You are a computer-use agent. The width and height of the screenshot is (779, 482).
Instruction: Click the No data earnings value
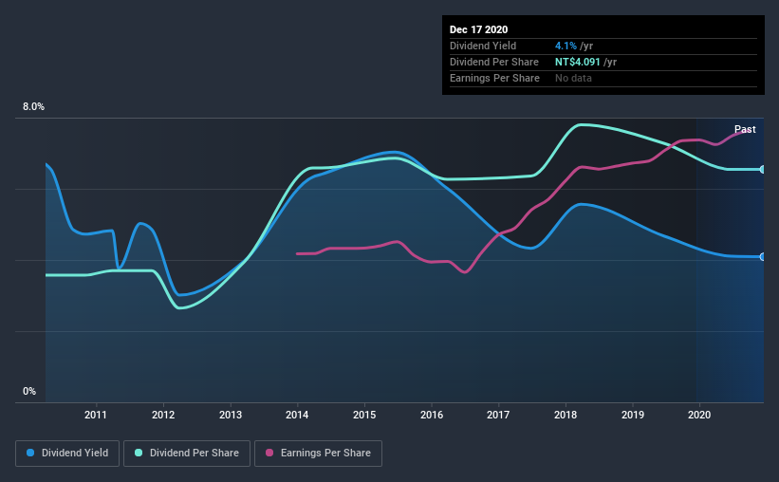pos(573,78)
